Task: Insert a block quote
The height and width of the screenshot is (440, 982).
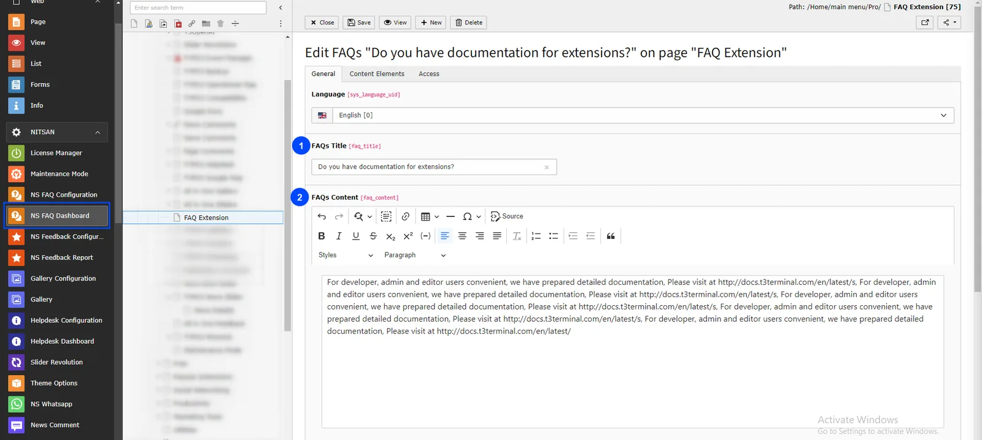Action: pos(611,236)
